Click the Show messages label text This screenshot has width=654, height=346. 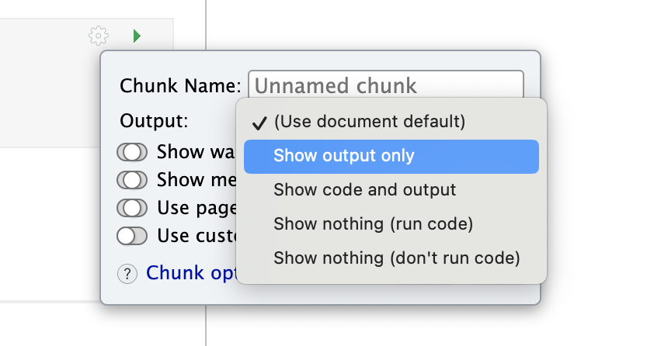[191, 180]
